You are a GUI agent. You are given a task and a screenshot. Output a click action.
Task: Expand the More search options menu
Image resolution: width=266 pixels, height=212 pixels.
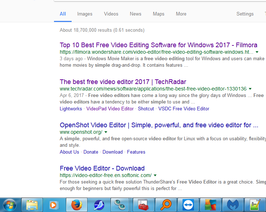click(181, 14)
